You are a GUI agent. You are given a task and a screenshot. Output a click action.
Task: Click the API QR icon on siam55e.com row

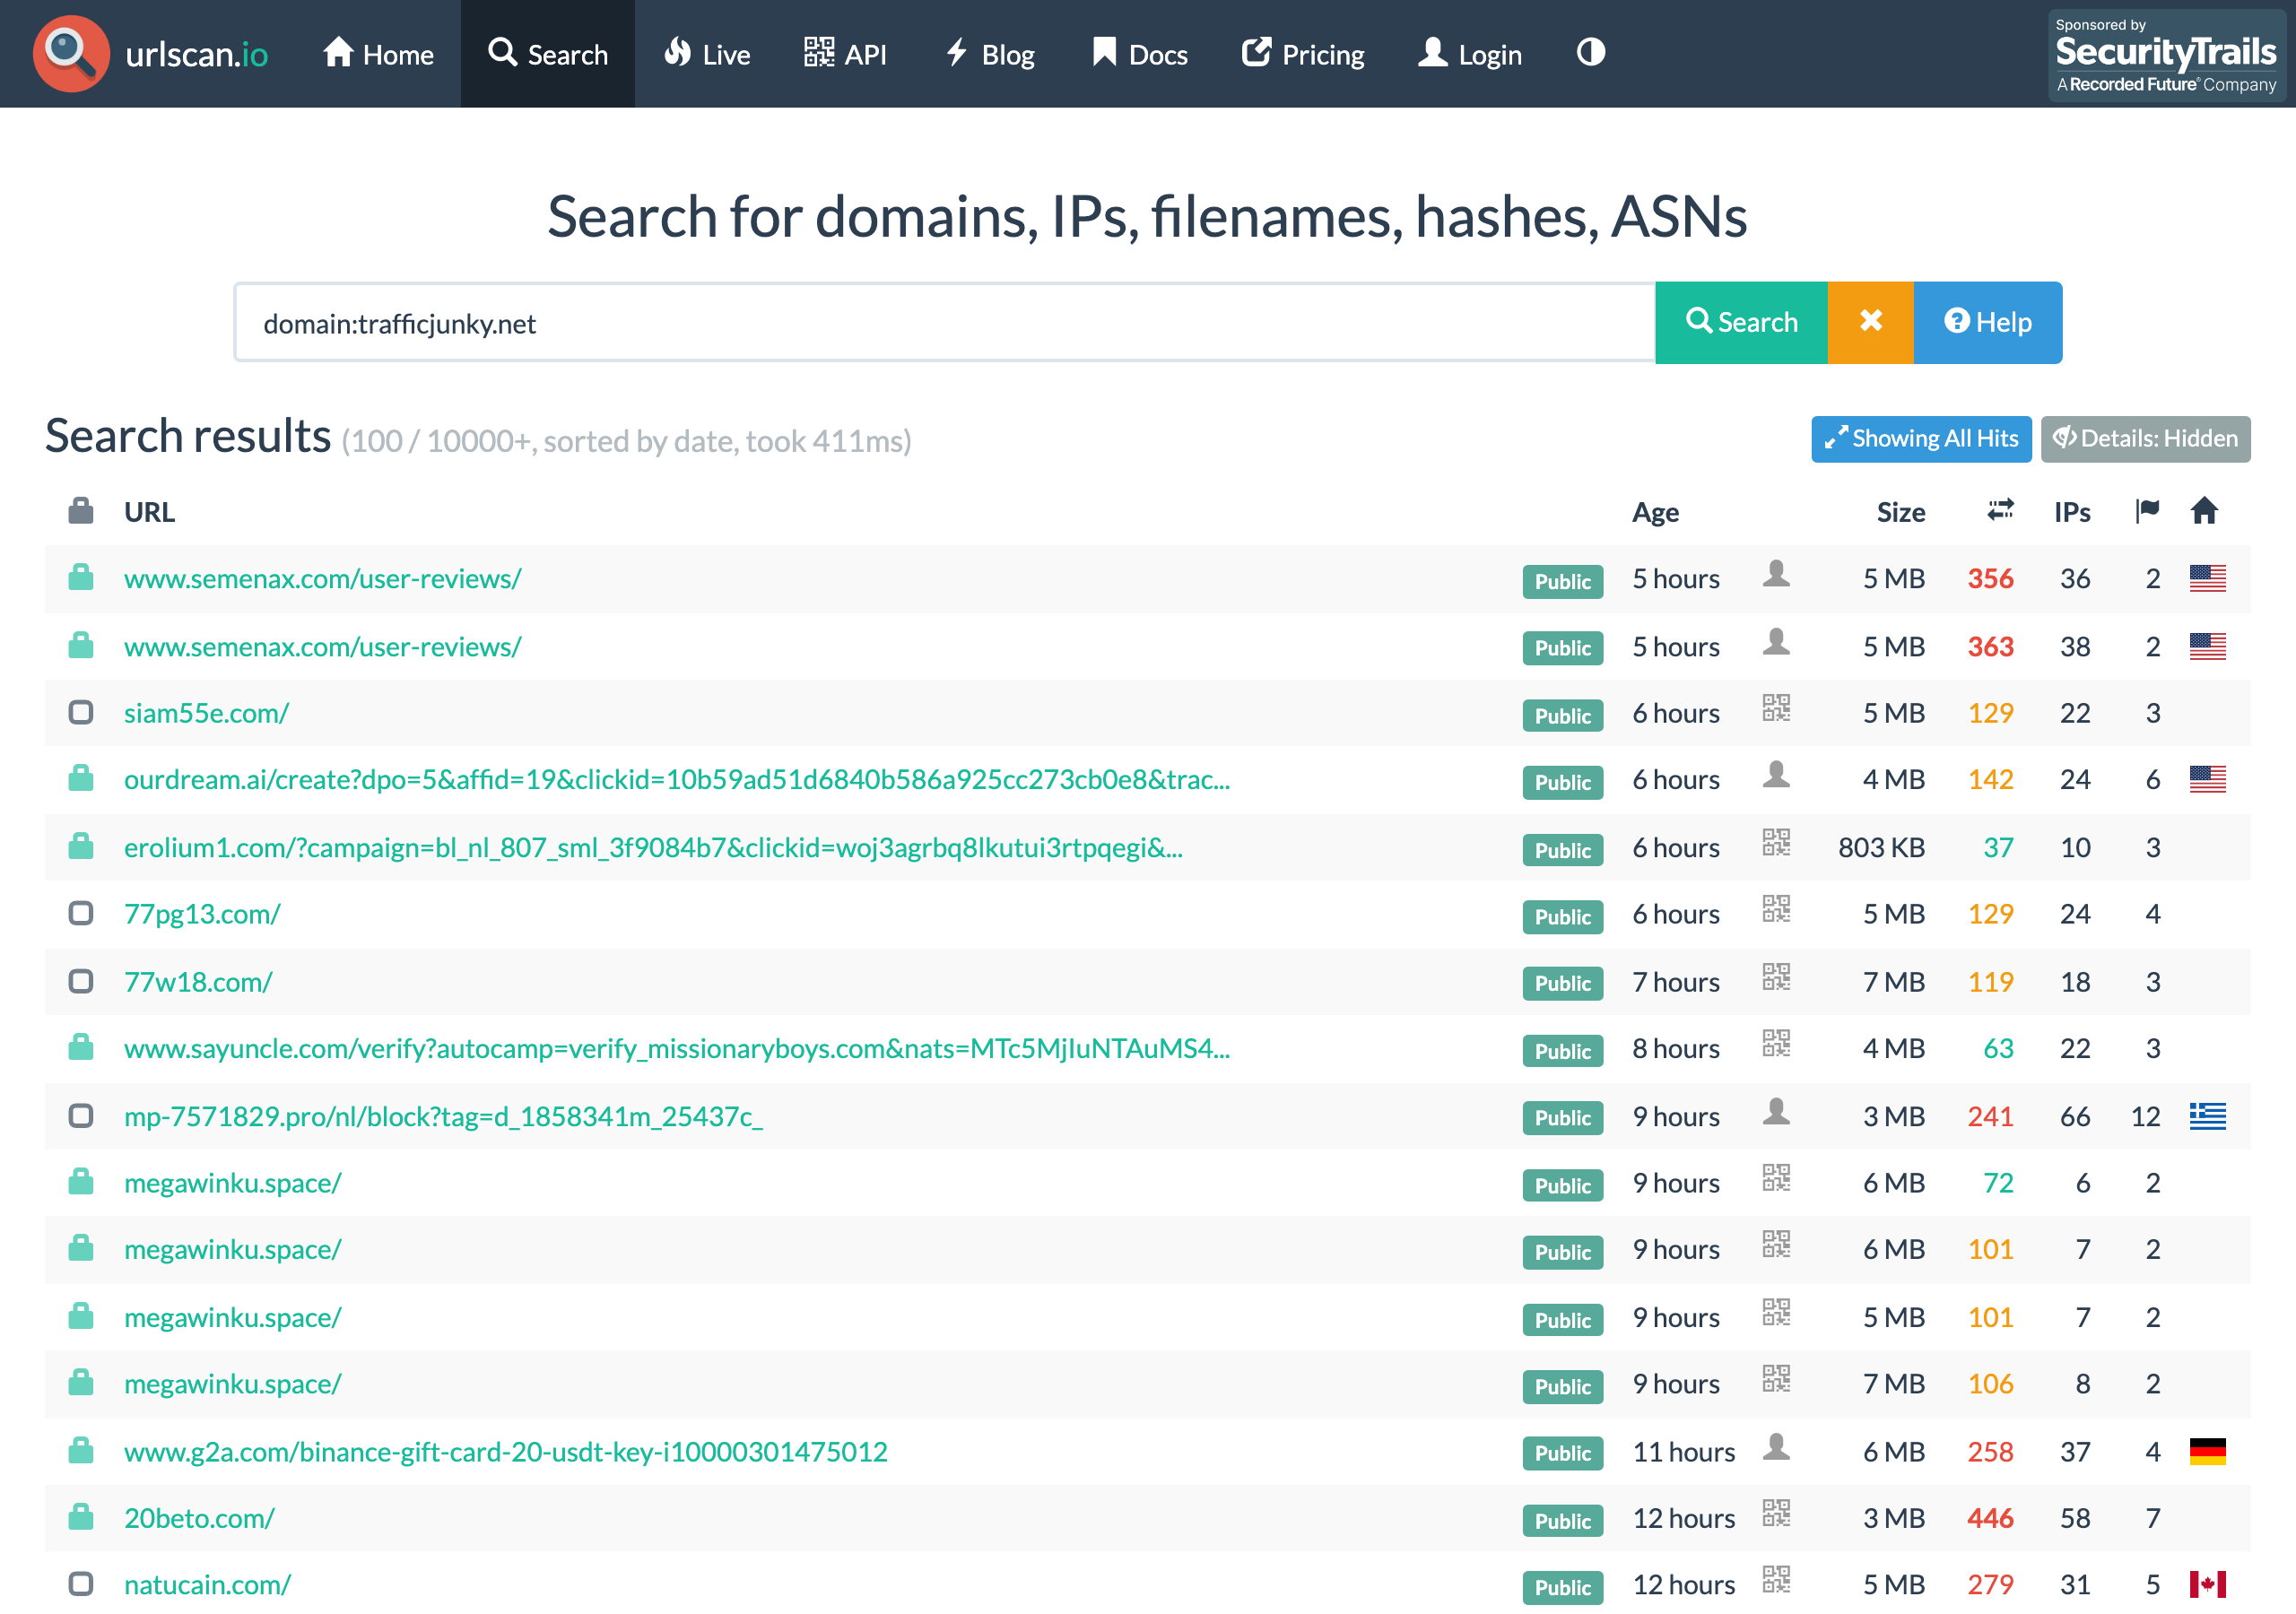1776,709
